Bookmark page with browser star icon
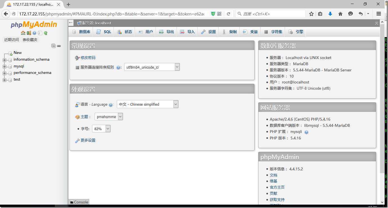This screenshot has width=388, height=208. click(311, 14)
